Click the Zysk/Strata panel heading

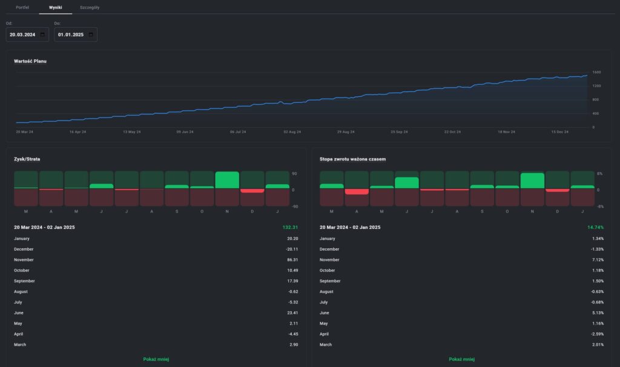point(27,159)
